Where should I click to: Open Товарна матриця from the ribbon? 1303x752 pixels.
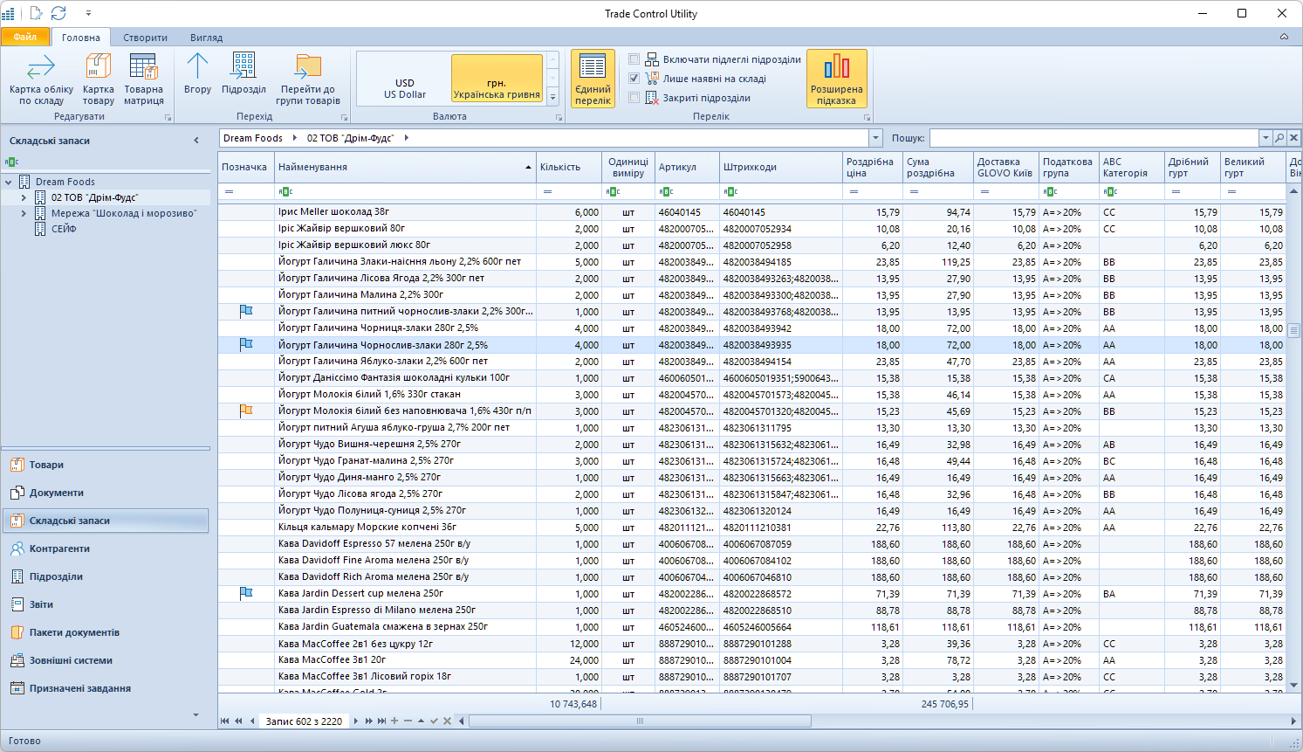tap(143, 79)
